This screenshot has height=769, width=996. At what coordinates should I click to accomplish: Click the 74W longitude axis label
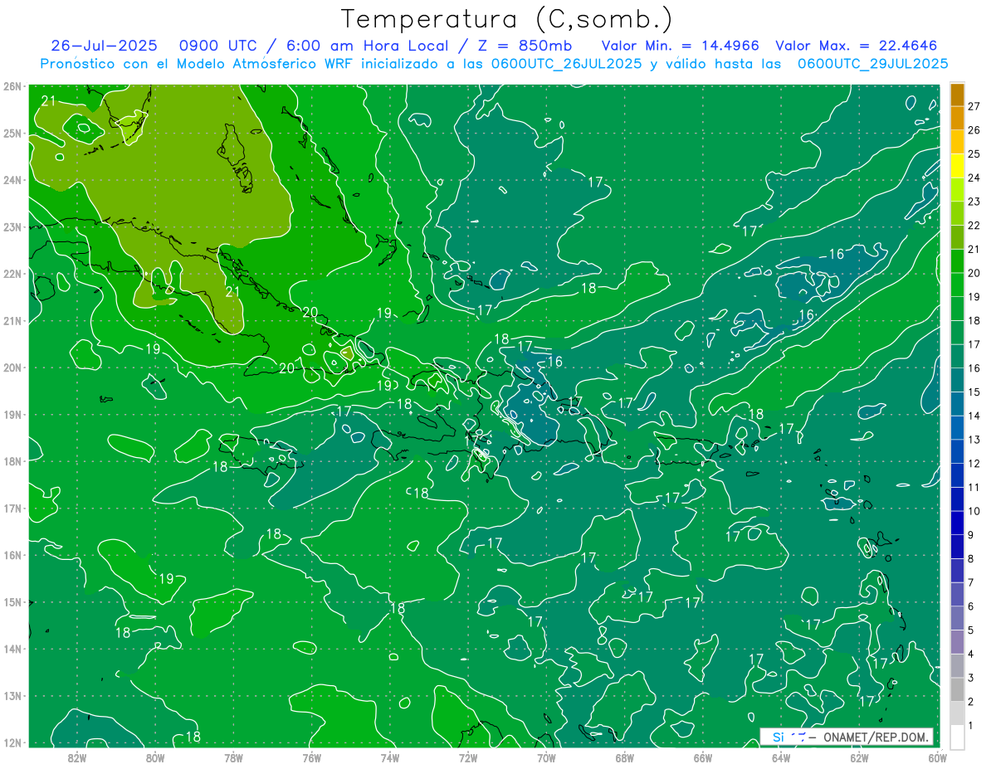click(389, 757)
